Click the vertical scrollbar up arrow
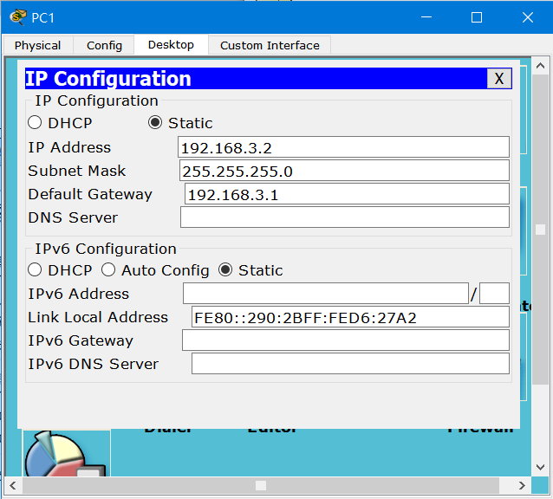The width and height of the screenshot is (553, 499). tap(541, 66)
